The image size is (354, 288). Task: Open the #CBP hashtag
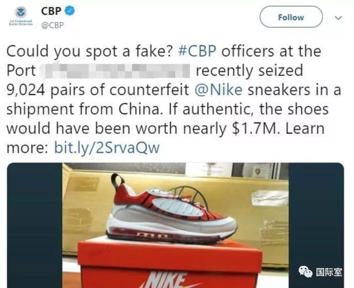197,51
